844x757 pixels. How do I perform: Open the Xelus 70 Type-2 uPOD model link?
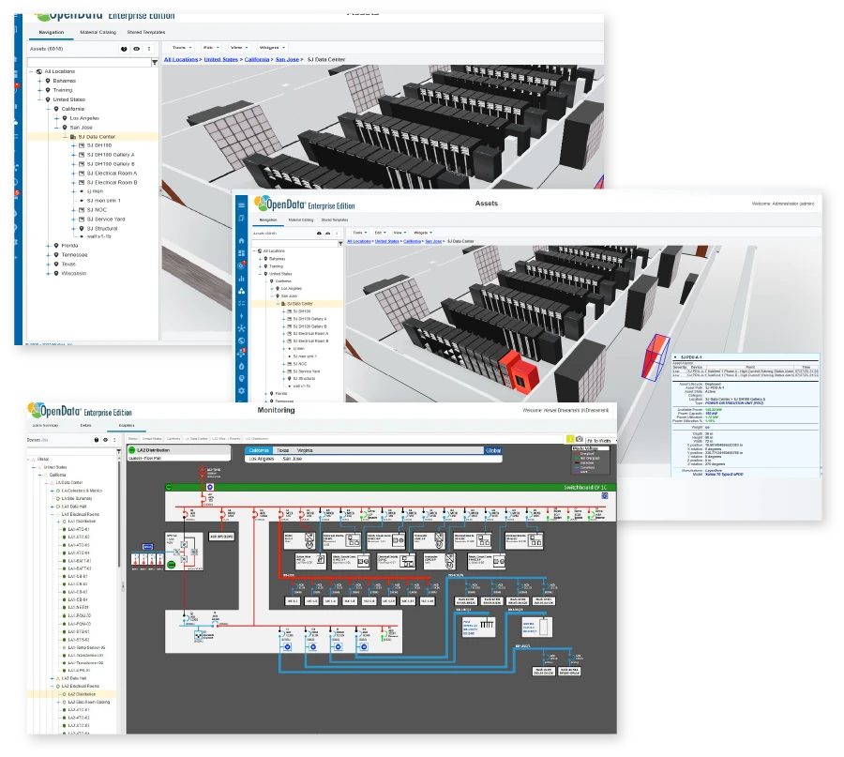click(x=724, y=475)
